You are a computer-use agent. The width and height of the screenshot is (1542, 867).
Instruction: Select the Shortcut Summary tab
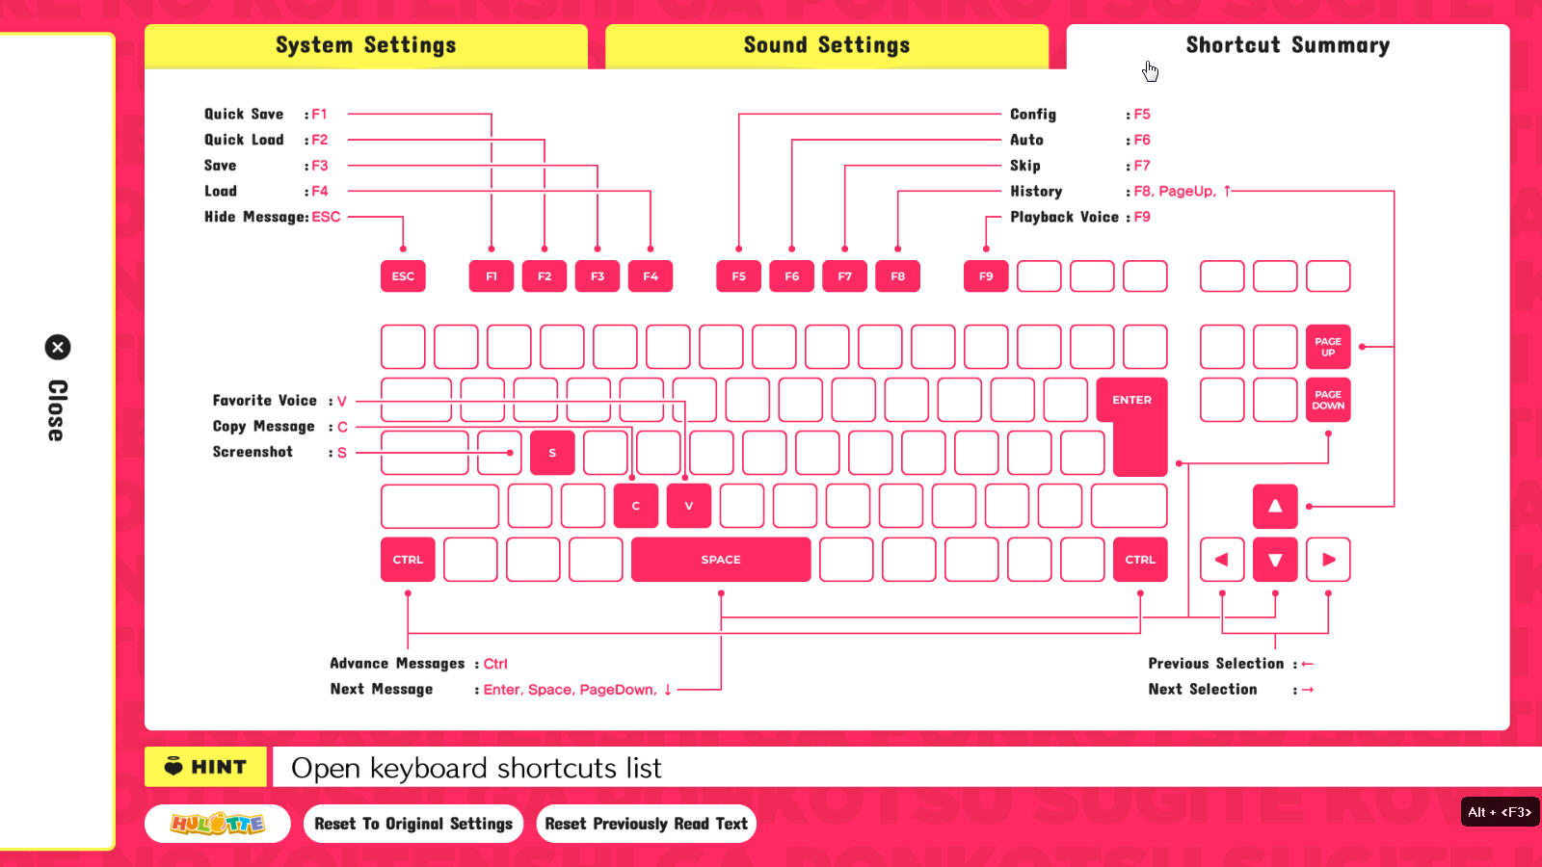(x=1288, y=45)
